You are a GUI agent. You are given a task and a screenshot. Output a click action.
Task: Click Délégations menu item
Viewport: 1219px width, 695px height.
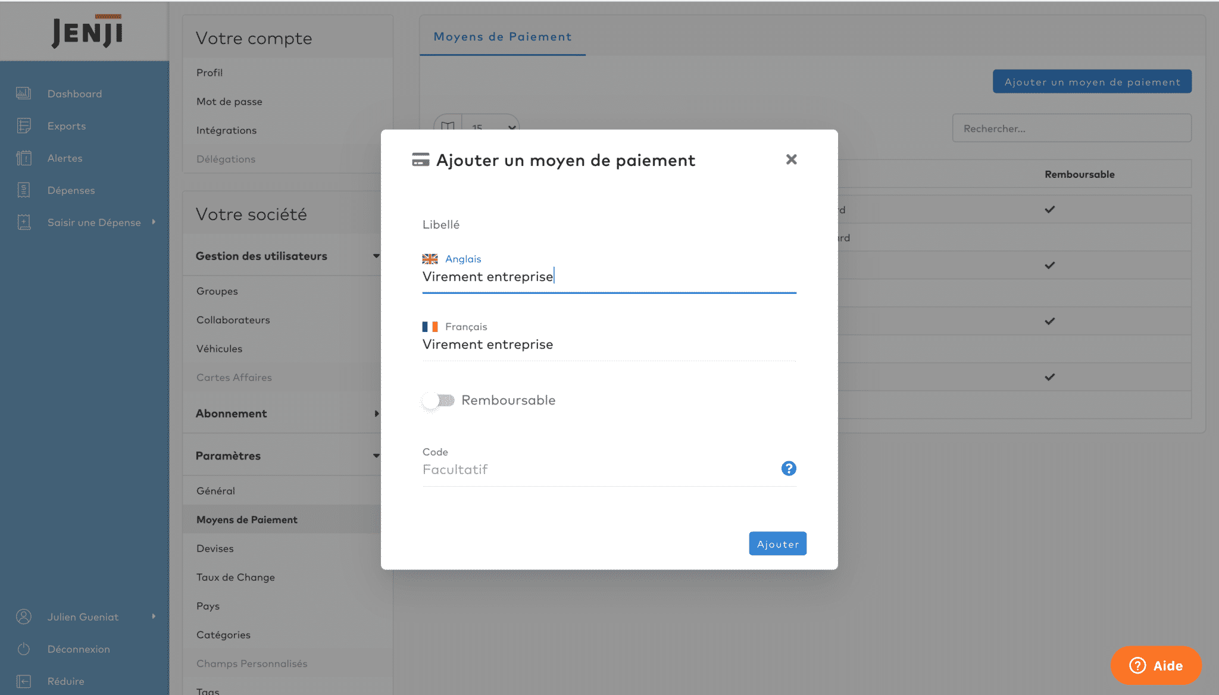[x=226, y=159]
